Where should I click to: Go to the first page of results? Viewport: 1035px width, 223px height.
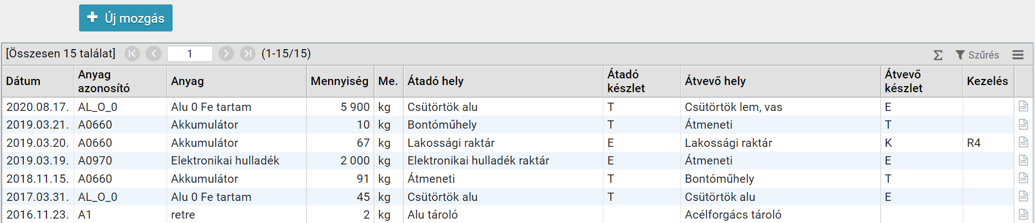132,54
